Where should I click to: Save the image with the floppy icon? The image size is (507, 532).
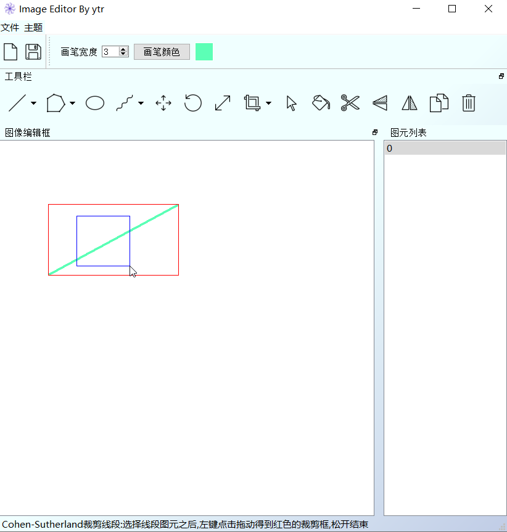point(33,52)
